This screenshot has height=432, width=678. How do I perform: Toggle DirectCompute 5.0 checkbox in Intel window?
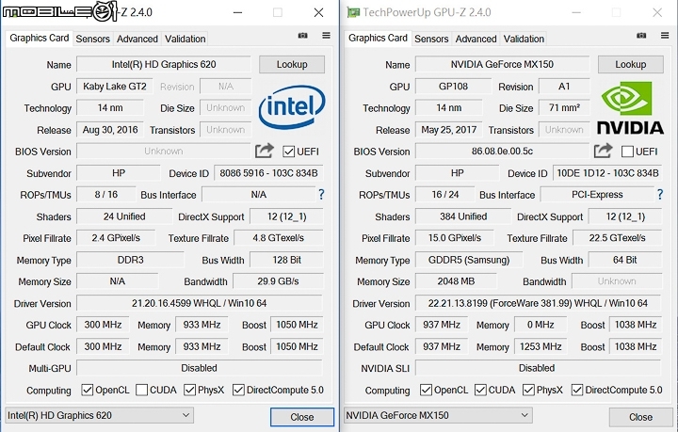coord(238,390)
